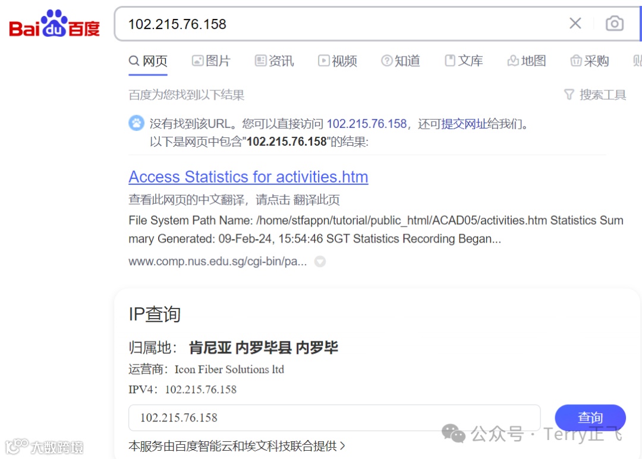The image size is (642, 459).
Task: Switch to the 视频 tab
Action: click(338, 61)
